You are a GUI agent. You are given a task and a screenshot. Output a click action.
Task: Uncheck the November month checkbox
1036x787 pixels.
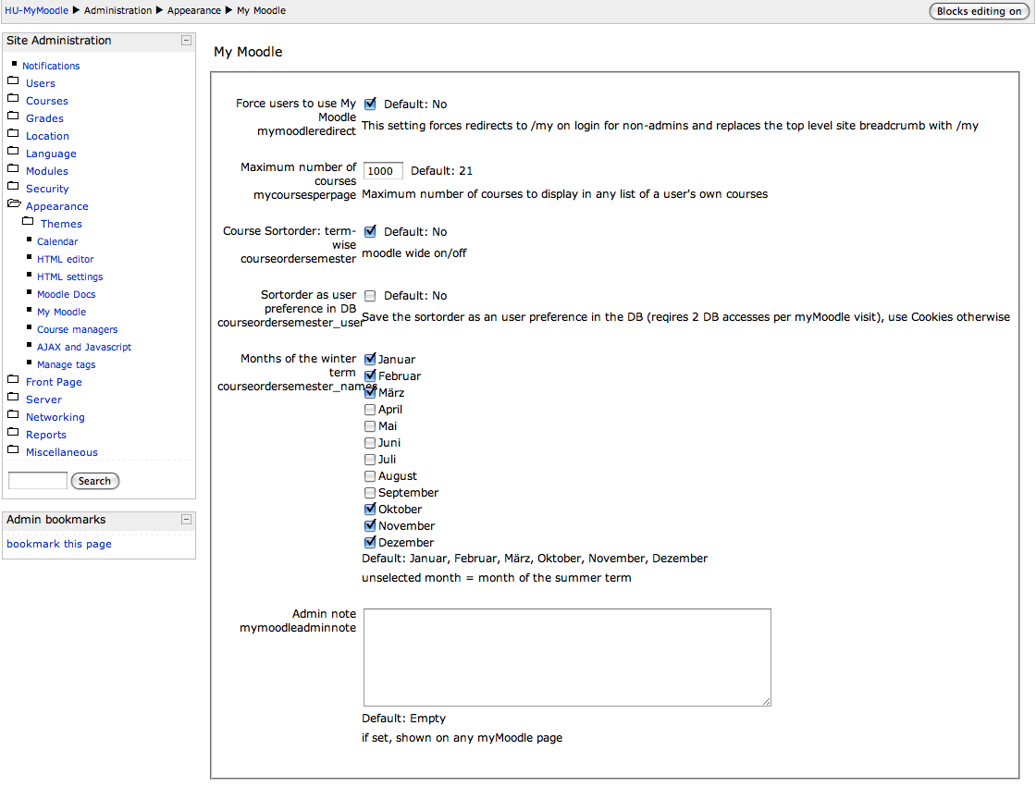[x=370, y=526]
